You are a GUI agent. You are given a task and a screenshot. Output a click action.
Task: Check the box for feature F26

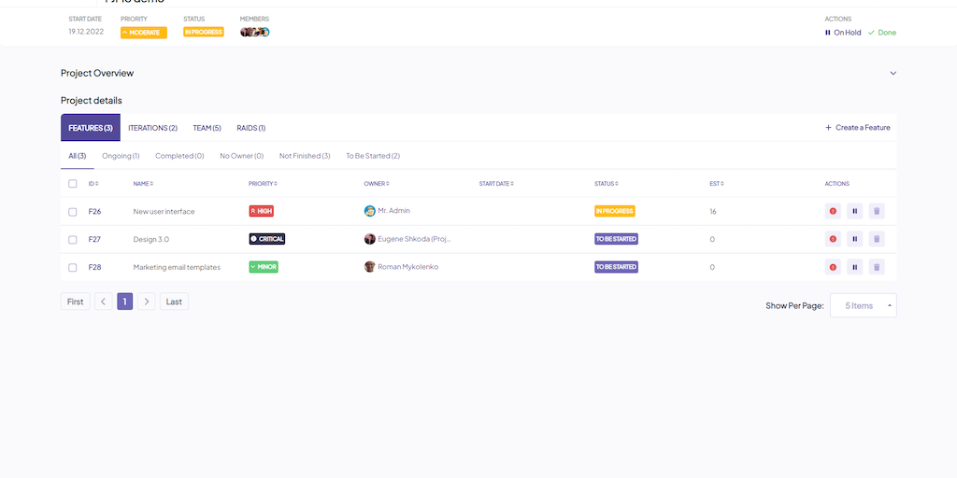tap(73, 212)
